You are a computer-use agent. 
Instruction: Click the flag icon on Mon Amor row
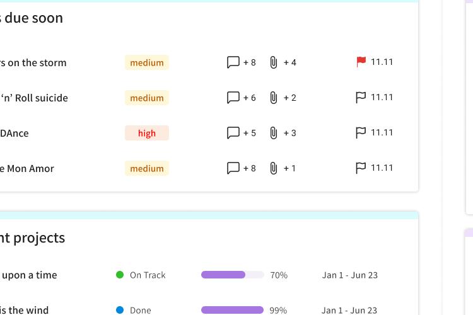361,168
